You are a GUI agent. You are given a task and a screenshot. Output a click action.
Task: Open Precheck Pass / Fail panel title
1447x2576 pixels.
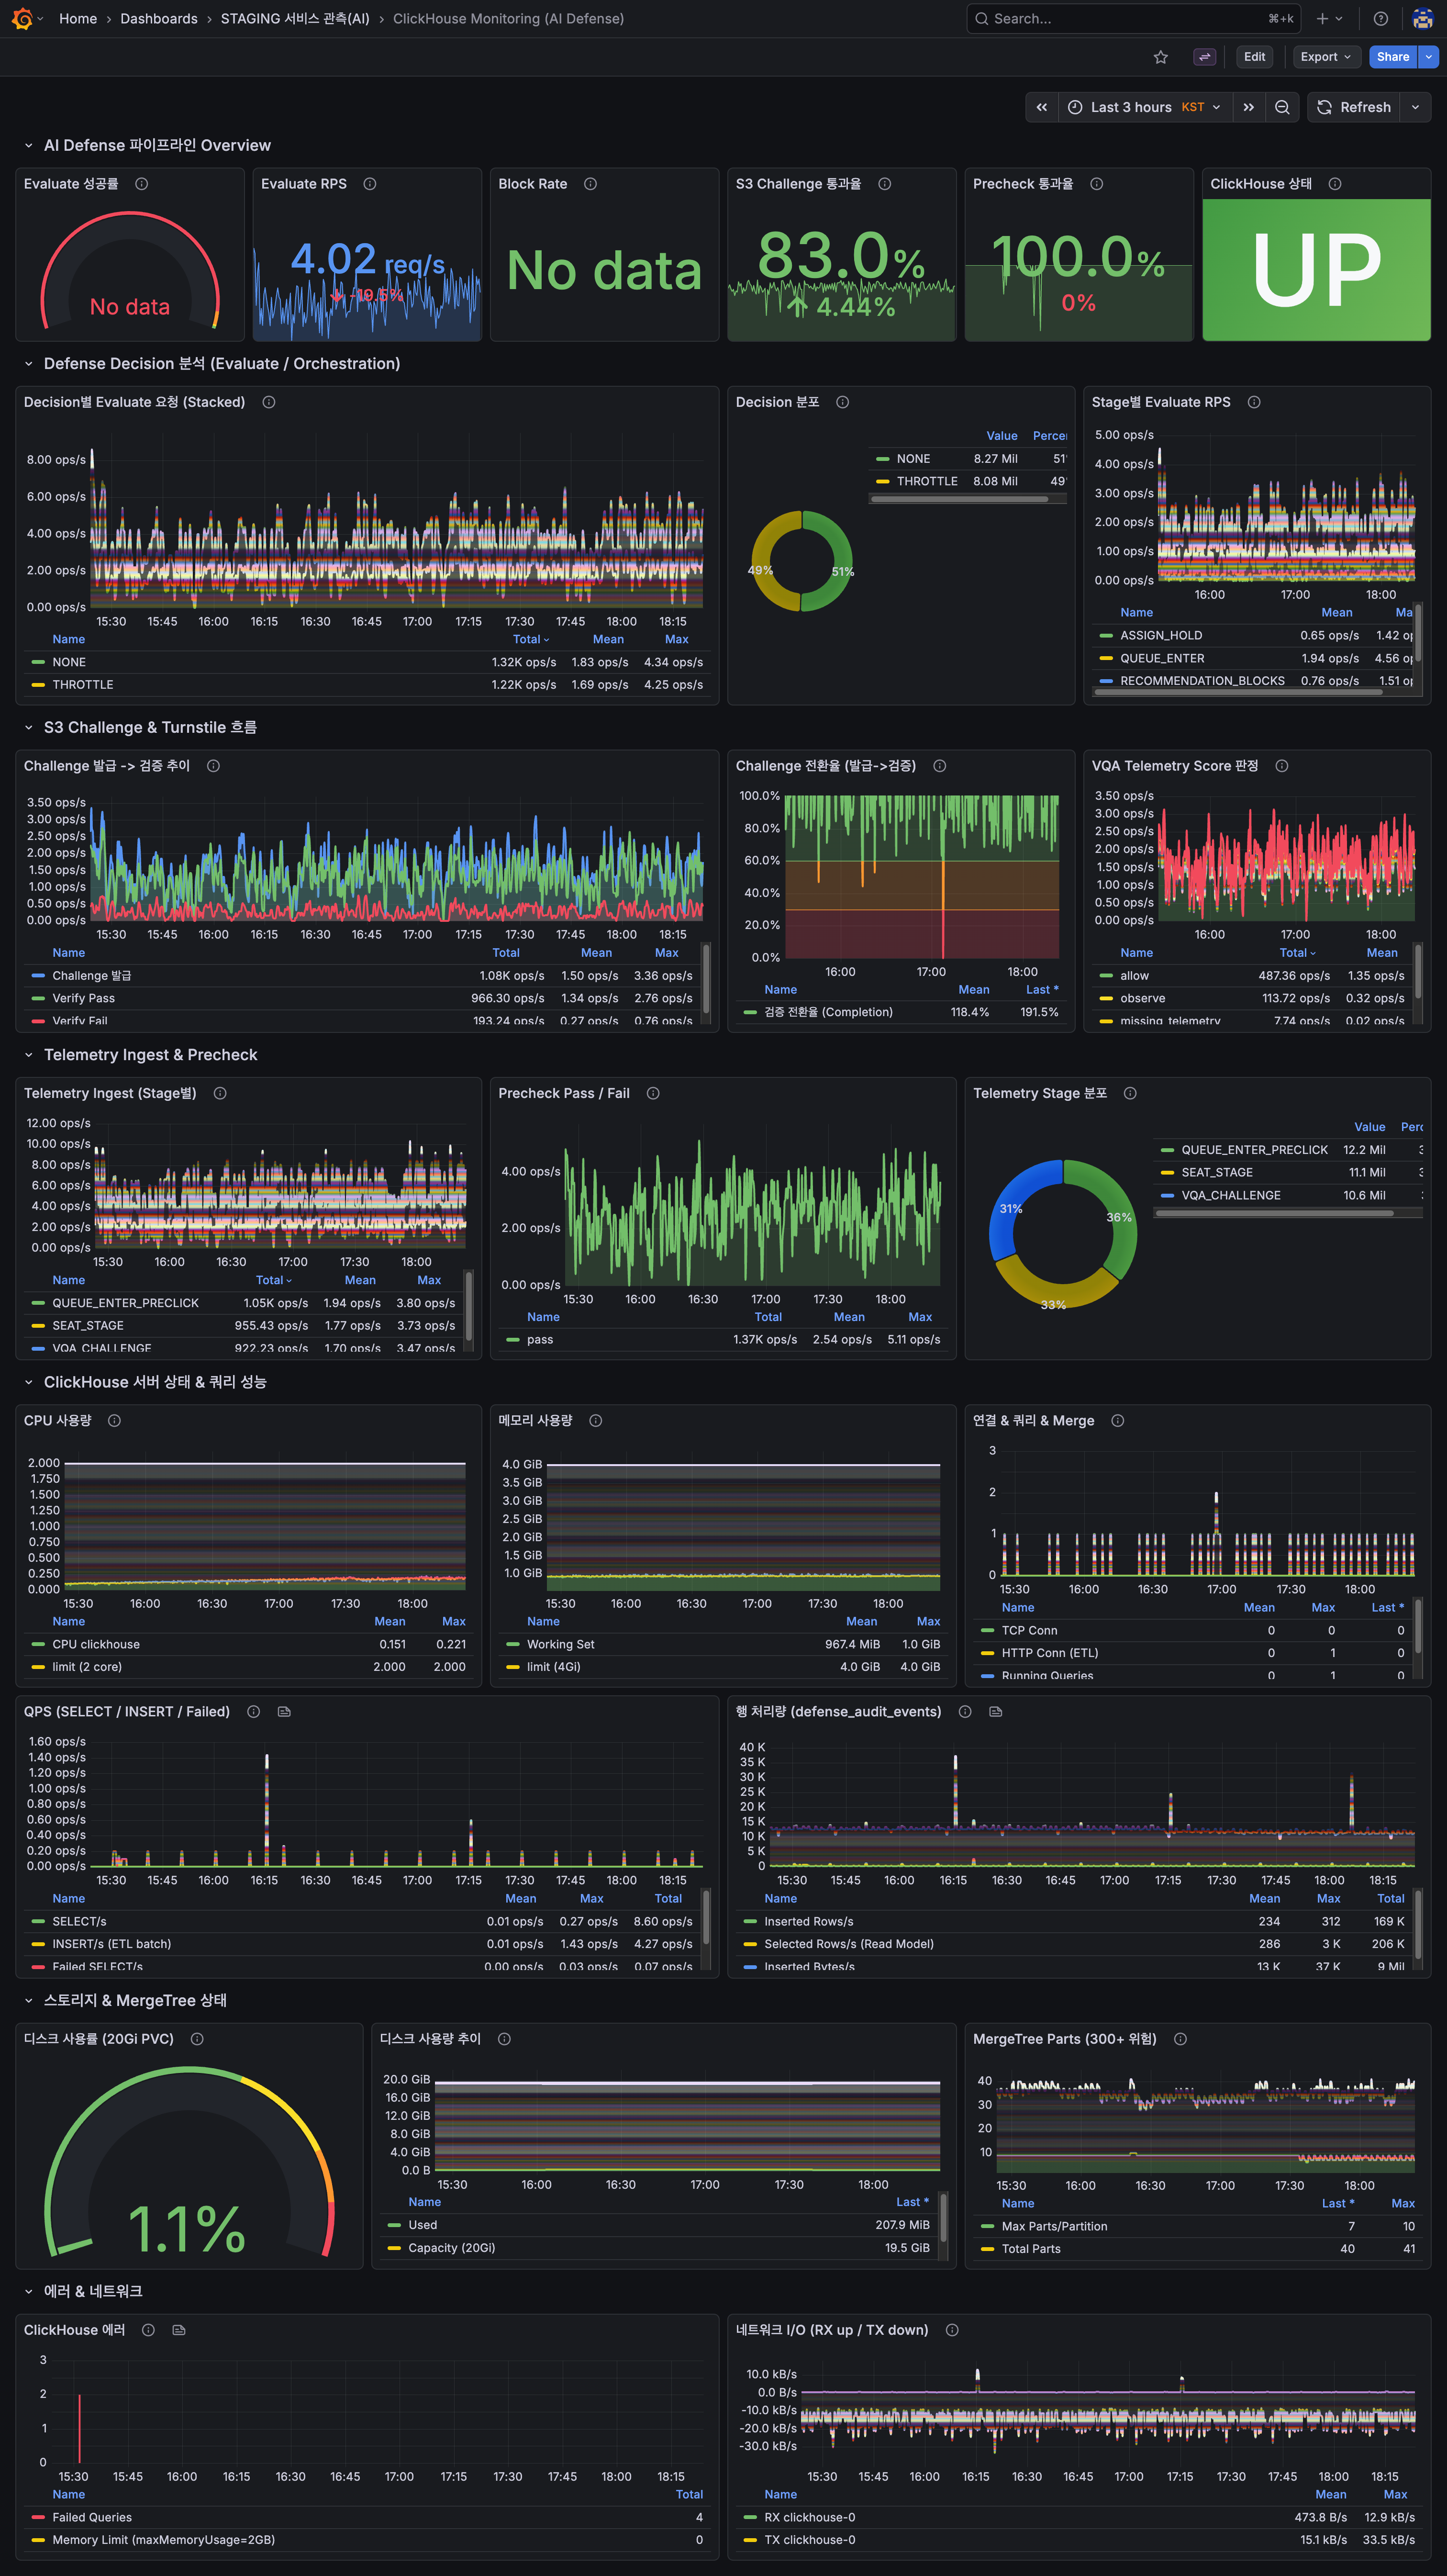[564, 1093]
